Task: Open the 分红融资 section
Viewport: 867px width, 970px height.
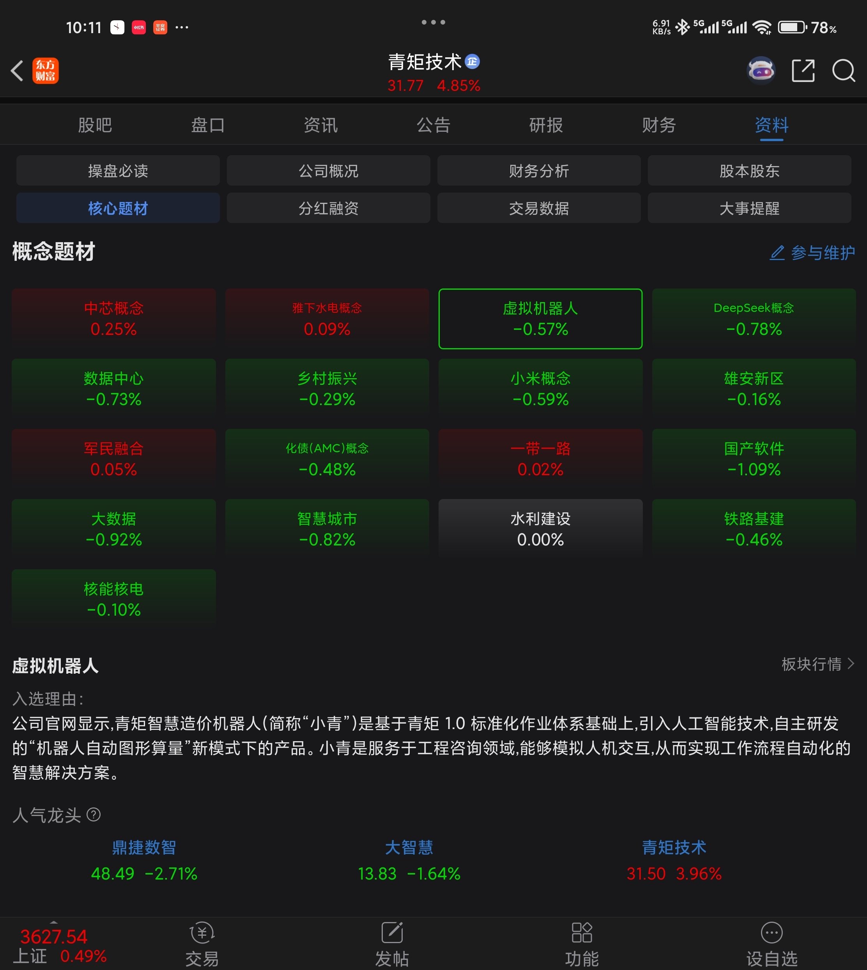Action: pyautogui.click(x=328, y=208)
